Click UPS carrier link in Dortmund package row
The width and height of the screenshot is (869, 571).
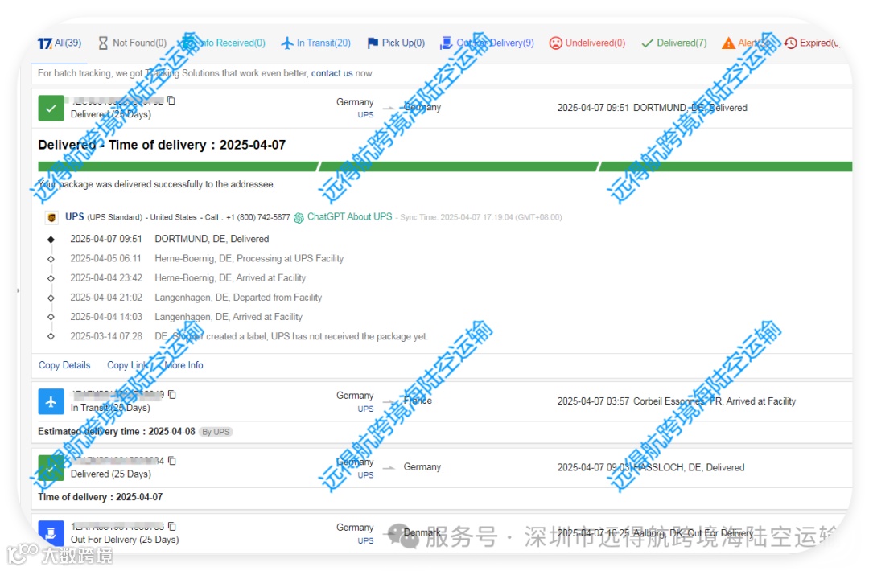pos(366,115)
